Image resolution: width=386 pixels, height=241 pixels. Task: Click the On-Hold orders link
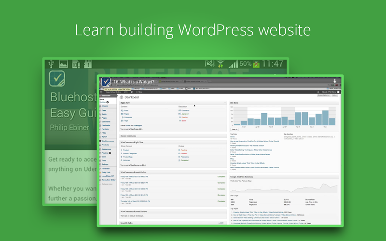[x=184, y=153]
